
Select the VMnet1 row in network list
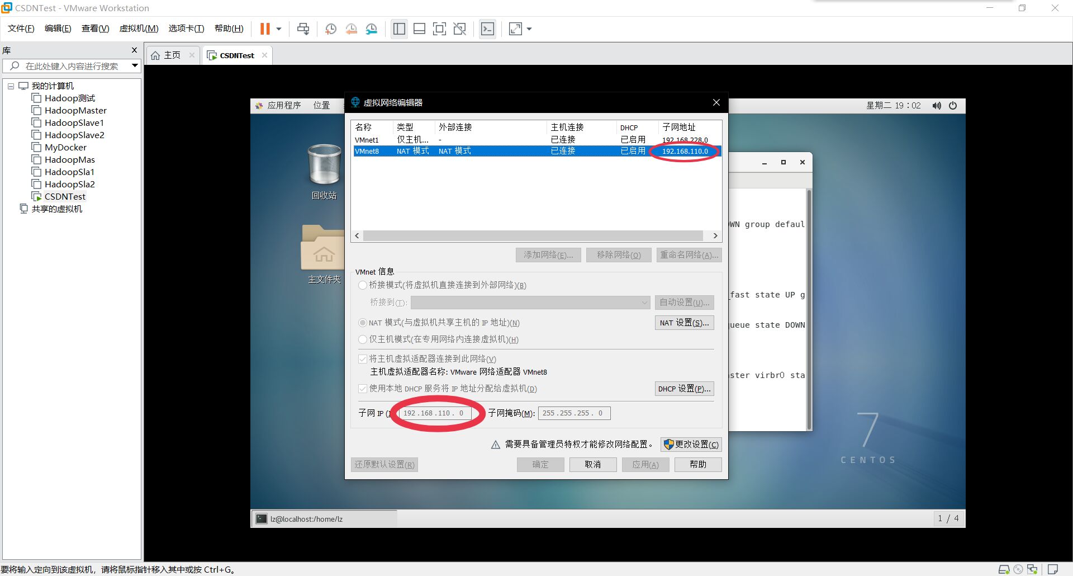536,140
